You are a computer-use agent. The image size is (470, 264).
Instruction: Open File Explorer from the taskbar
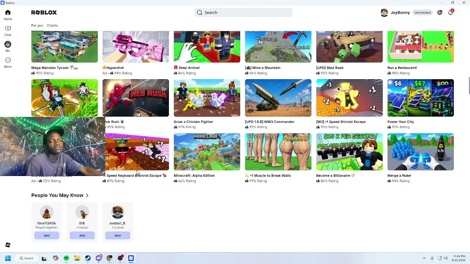coord(77,258)
